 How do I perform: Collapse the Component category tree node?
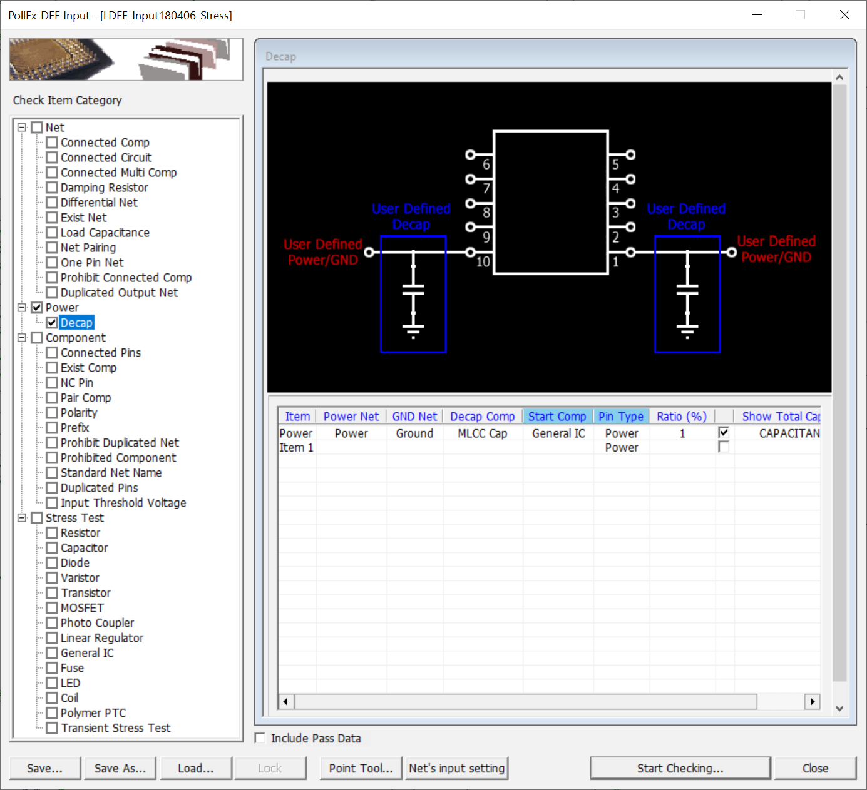[x=22, y=338]
